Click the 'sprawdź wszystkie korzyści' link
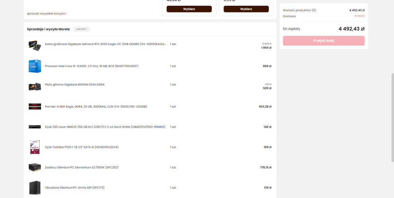Viewport: 394px width, 198px height. point(46,13)
